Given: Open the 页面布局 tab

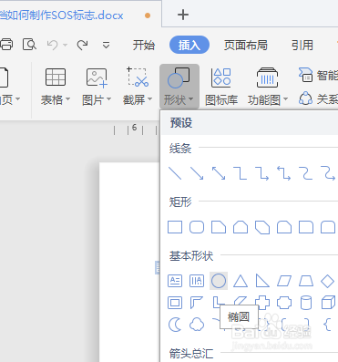Looking at the screenshot, I should (x=246, y=46).
